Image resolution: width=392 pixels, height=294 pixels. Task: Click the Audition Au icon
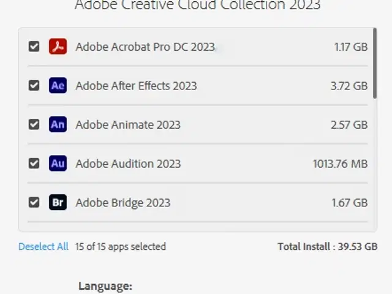(58, 164)
